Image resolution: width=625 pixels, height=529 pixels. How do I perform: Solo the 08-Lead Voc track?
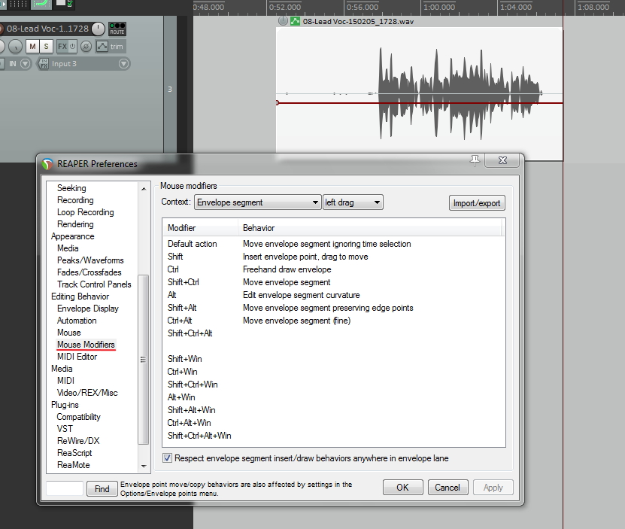point(46,46)
